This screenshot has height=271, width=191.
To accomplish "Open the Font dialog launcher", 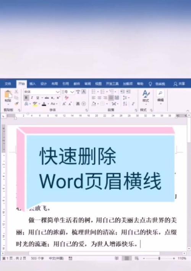I will tap(86, 110).
